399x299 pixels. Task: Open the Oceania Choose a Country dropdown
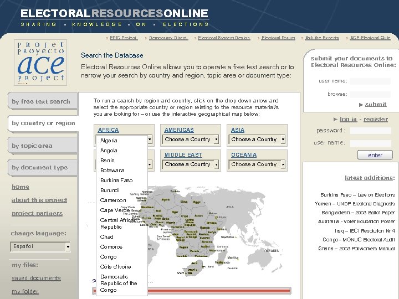tap(257, 164)
